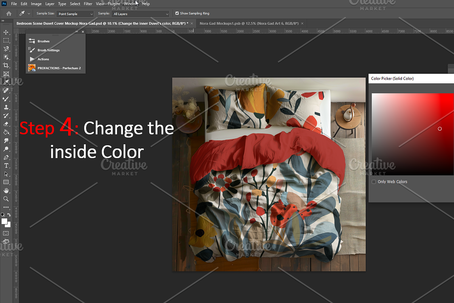Select the Clone Stamp tool
The height and width of the screenshot is (303, 454).
(x=6, y=107)
